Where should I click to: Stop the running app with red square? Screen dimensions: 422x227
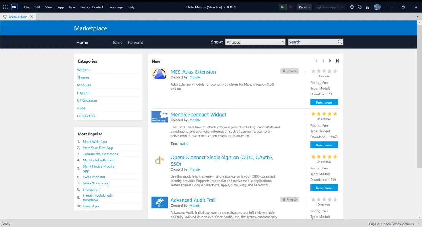pyautogui.click(x=290, y=7)
